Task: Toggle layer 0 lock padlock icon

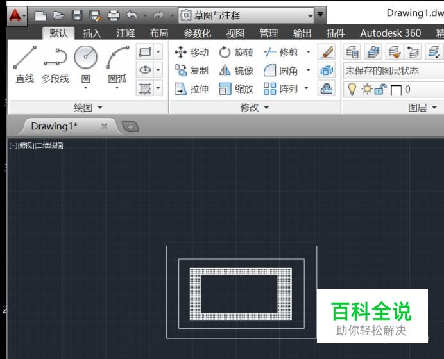Action: pyautogui.click(x=380, y=89)
